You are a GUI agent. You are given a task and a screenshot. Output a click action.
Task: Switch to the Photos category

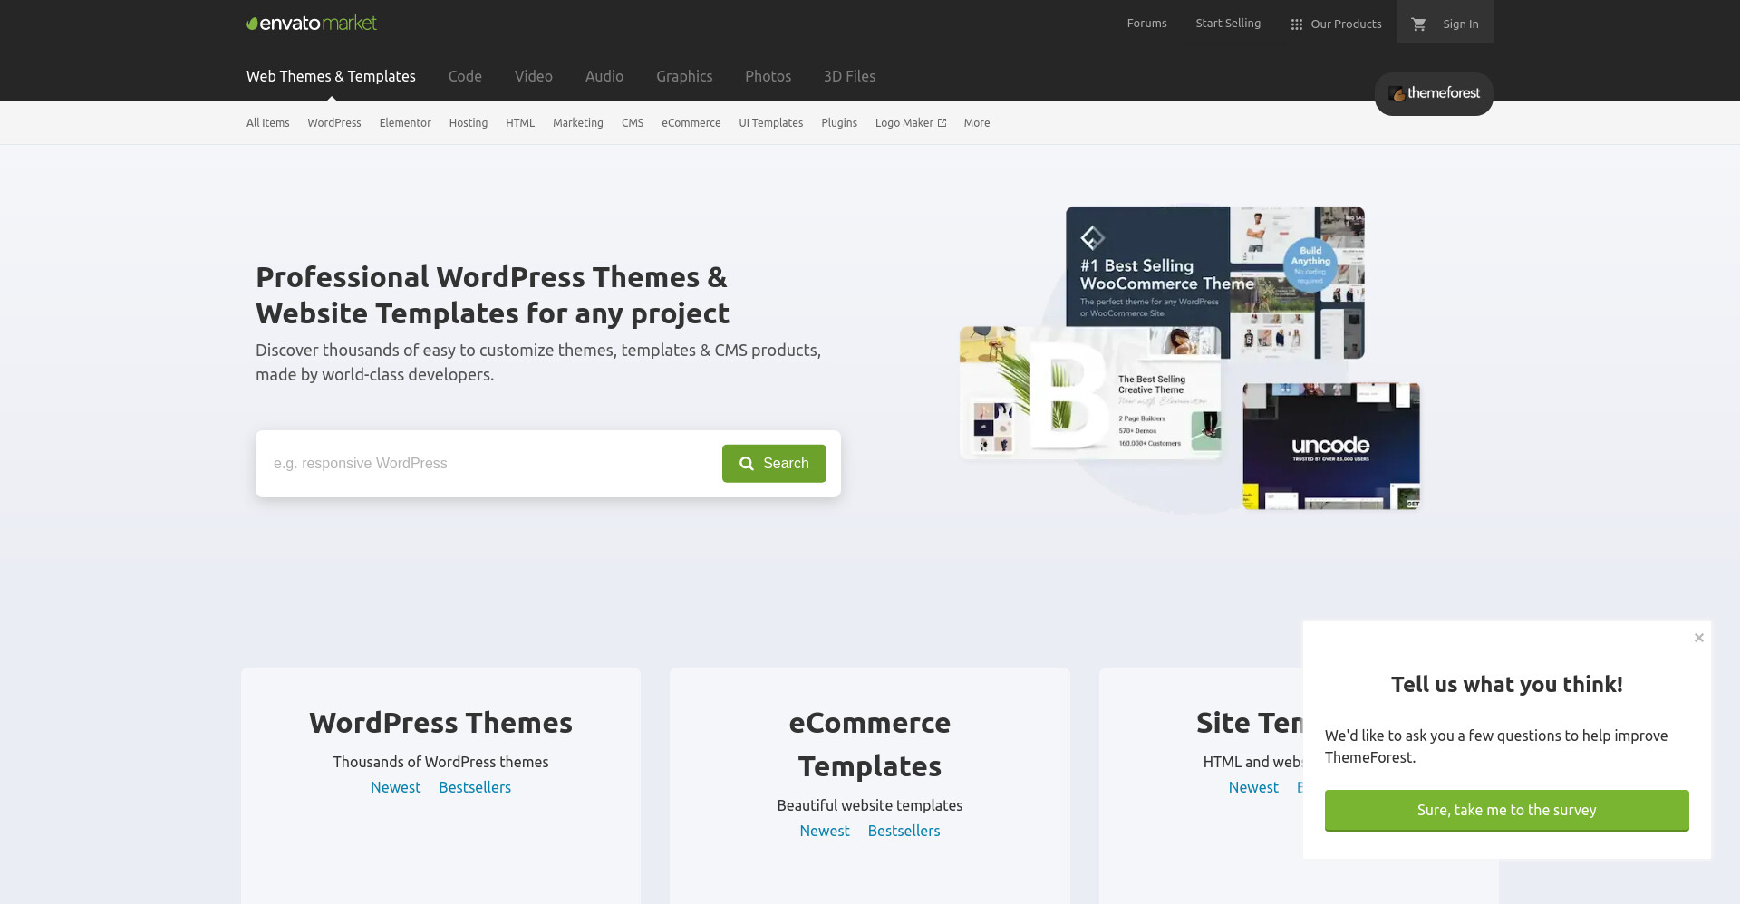click(768, 76)
